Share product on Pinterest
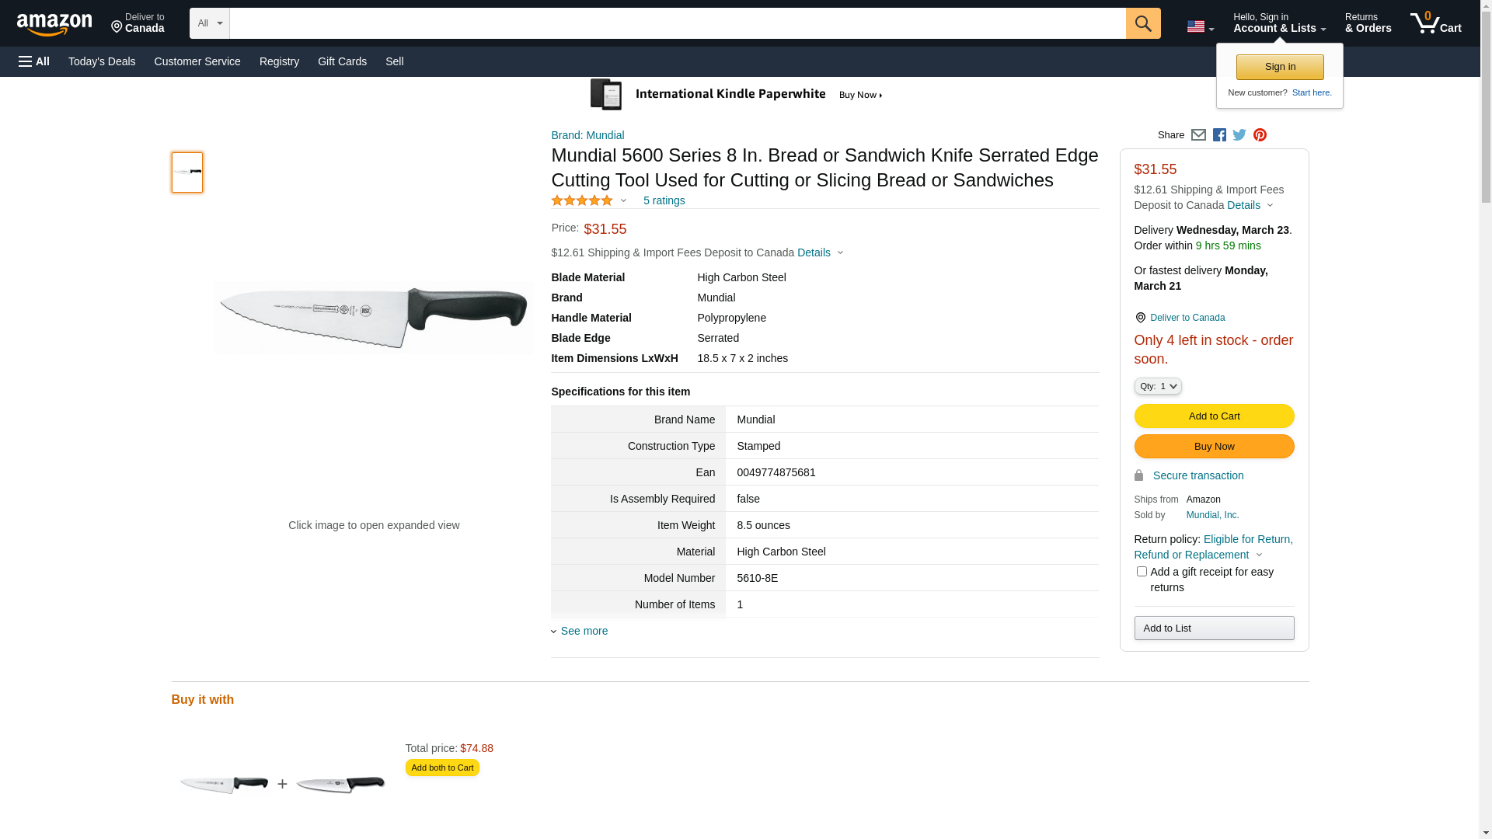Viewport: 1492px width, 839px height. (x=1260, y=135)
